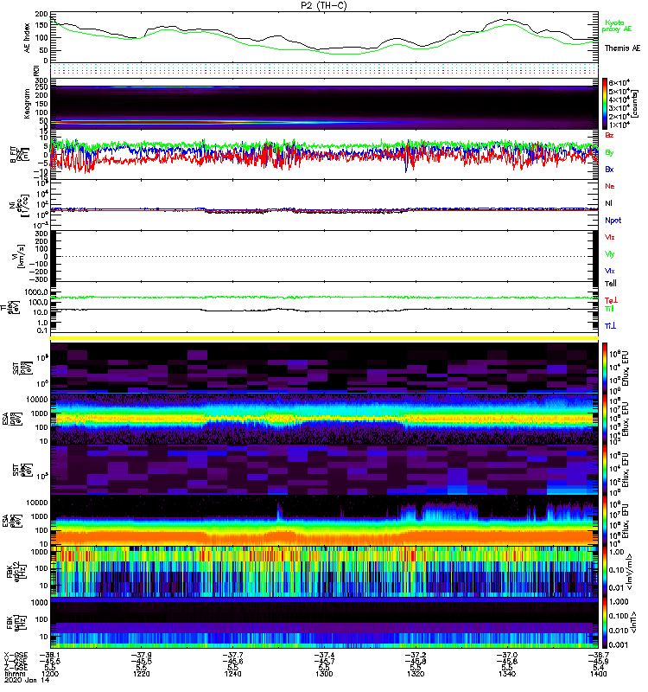Select the black 'Themis AE' legend label
Viewport: 648px width, 692px height.
point(622,48)
